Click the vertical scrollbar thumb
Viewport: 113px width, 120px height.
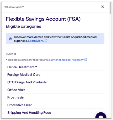point(110,8)
